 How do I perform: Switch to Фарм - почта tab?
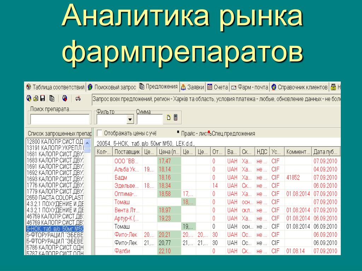click(x=250, y=87)
